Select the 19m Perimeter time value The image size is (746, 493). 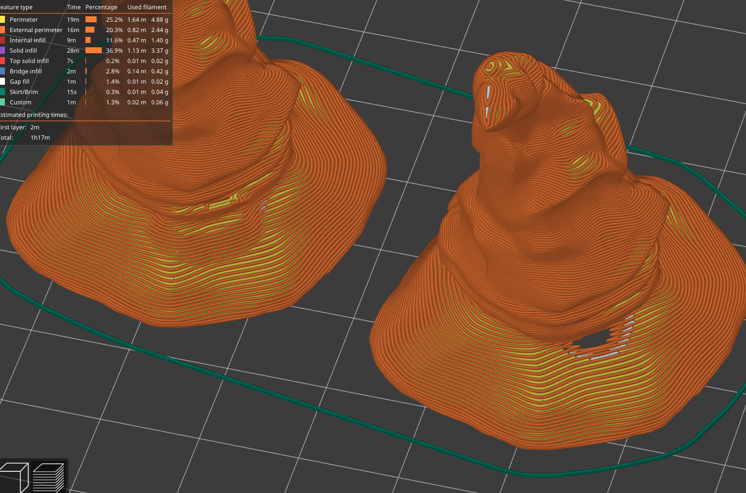[73, 20]
